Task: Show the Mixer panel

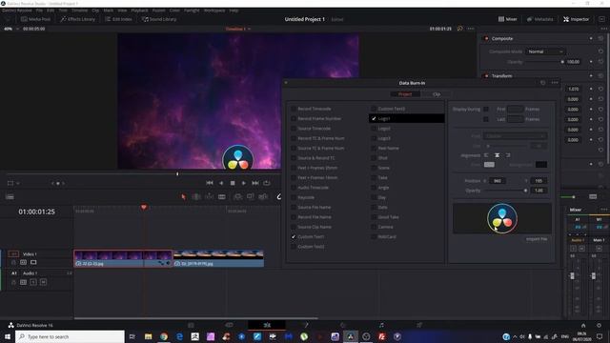Action: [x=508, y=19]
